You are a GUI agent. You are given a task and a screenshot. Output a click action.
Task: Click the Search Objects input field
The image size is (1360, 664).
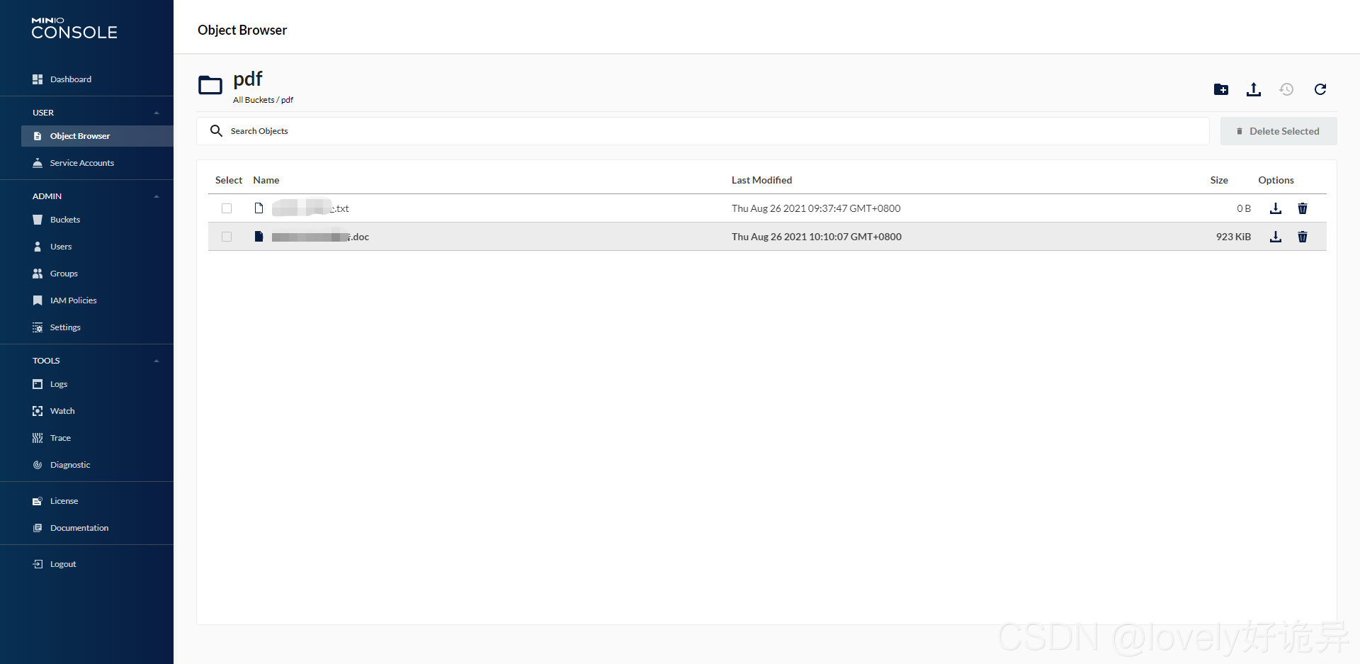click(x=703, y=131)
